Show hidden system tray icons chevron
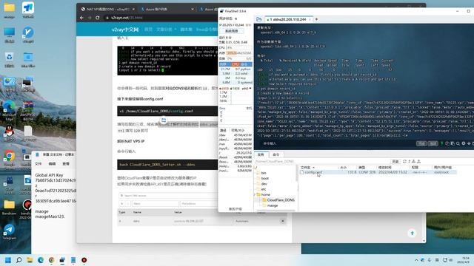The height and width of the screenshot is (266, 474). point(416,260)
